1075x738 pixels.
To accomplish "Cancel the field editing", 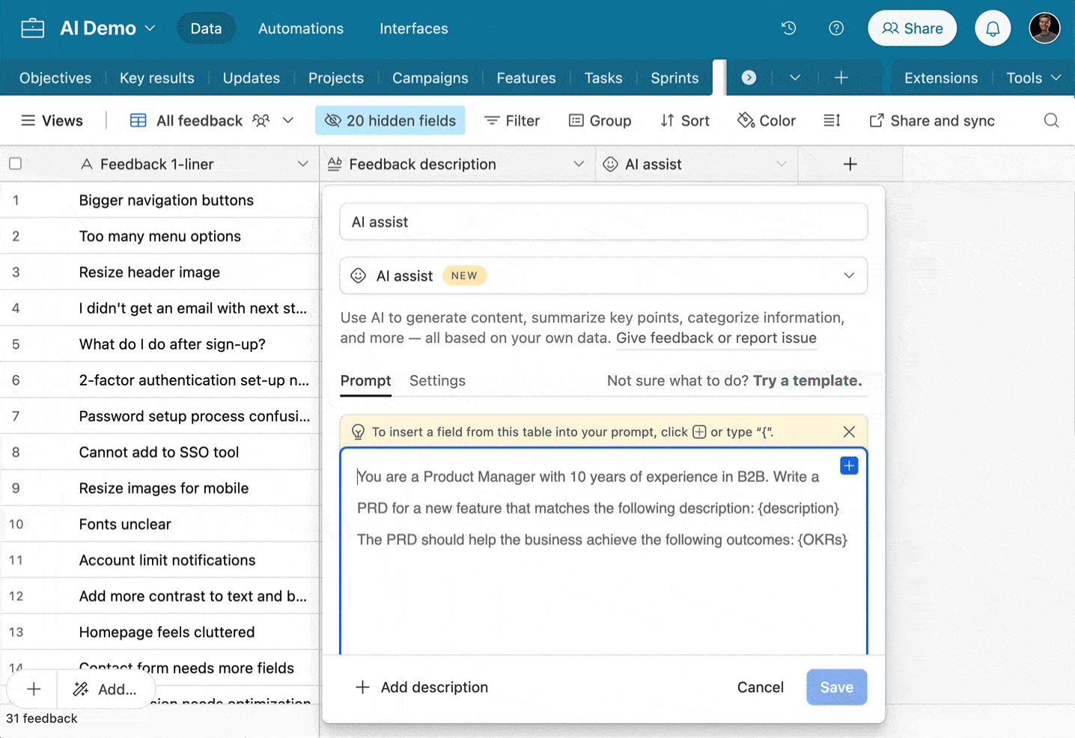I will click(761, 687).
